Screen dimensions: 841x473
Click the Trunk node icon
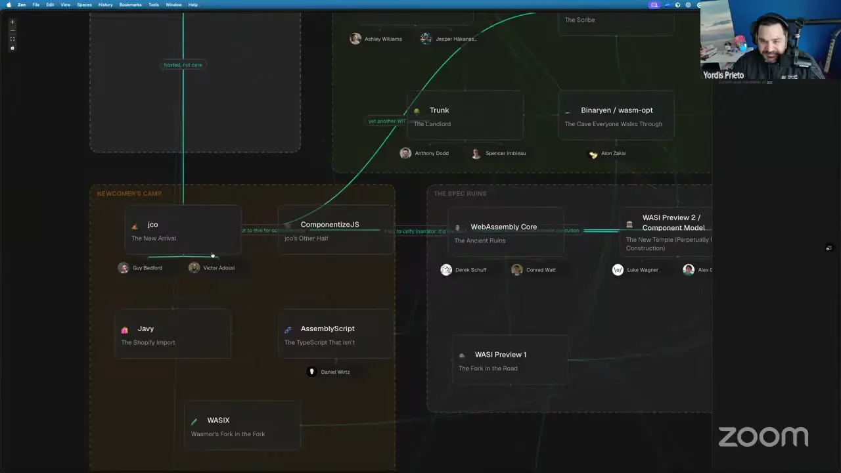[417, 112]
